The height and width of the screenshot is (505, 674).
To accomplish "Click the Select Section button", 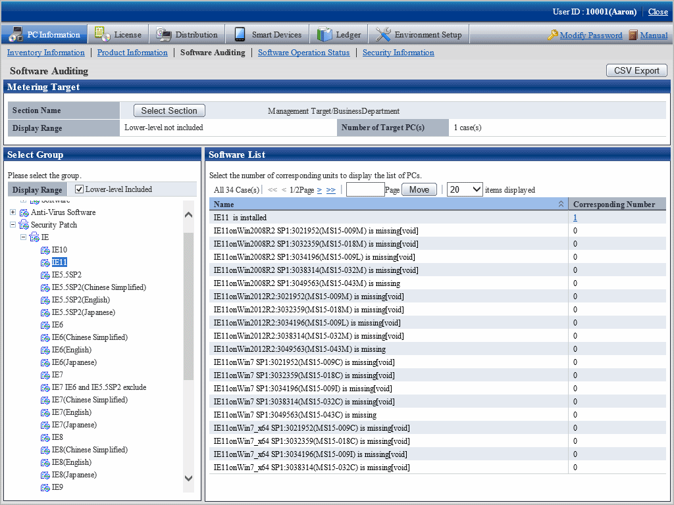I will 169,110.
